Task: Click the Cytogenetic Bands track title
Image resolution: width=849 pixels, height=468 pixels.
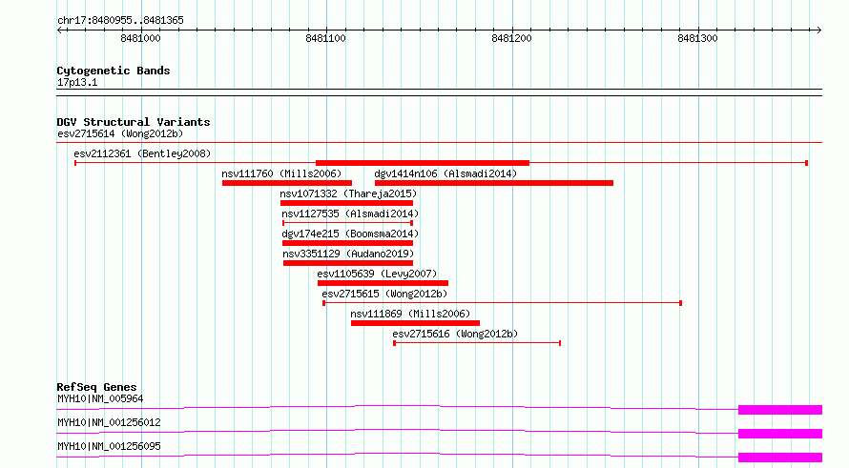Action: coord(114,71)
